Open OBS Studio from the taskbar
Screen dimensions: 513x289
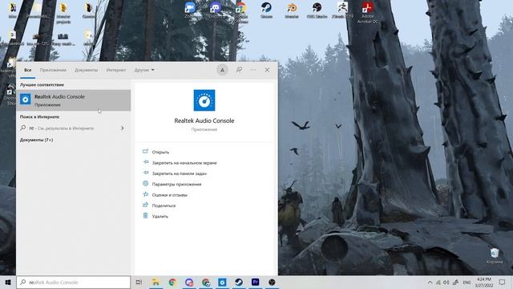click(x=272, y=282)
